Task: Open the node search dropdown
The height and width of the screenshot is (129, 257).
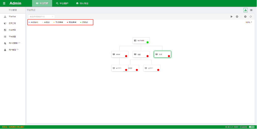Action: pyautogui.click(x=41, y=17)
